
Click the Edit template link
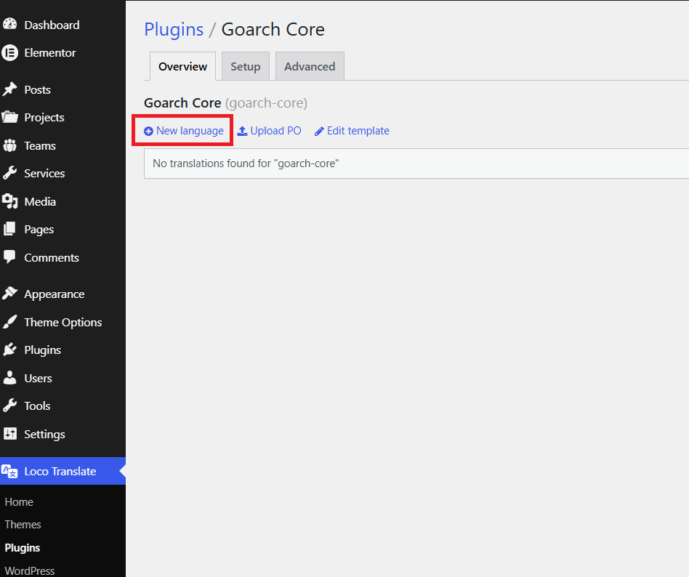[x=352, y=131]
